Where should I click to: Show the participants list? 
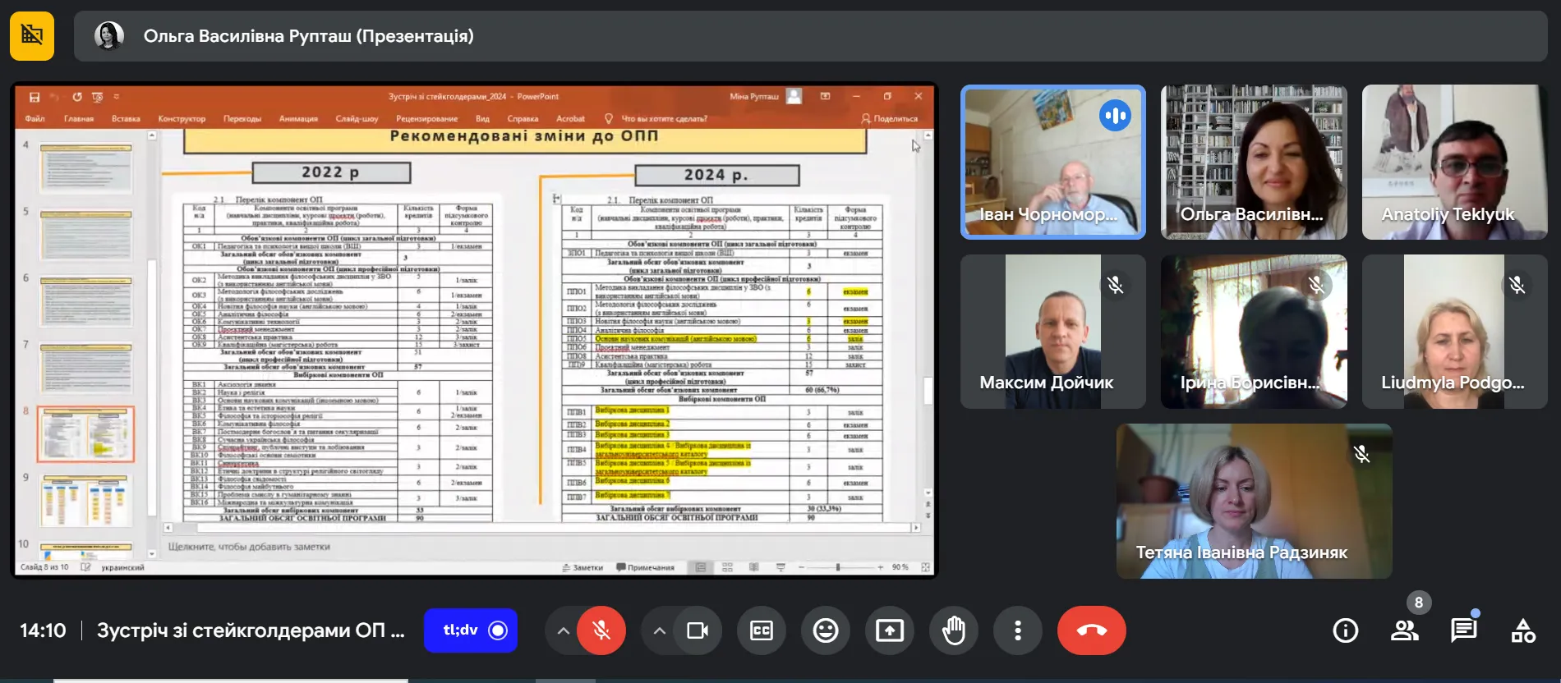(x=1404, y=630)
